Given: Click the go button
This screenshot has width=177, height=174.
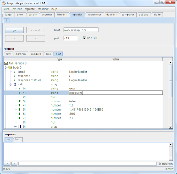Looking at the screenshot, I should click(14, 30).
